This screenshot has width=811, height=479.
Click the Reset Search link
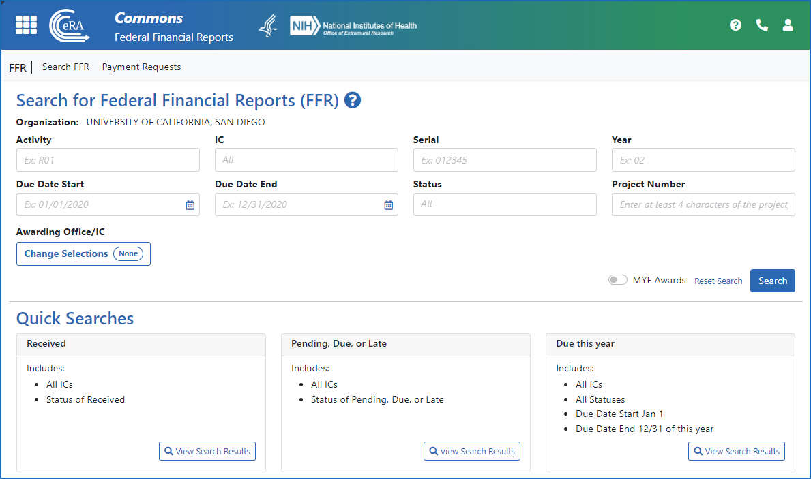coord(718,281)
